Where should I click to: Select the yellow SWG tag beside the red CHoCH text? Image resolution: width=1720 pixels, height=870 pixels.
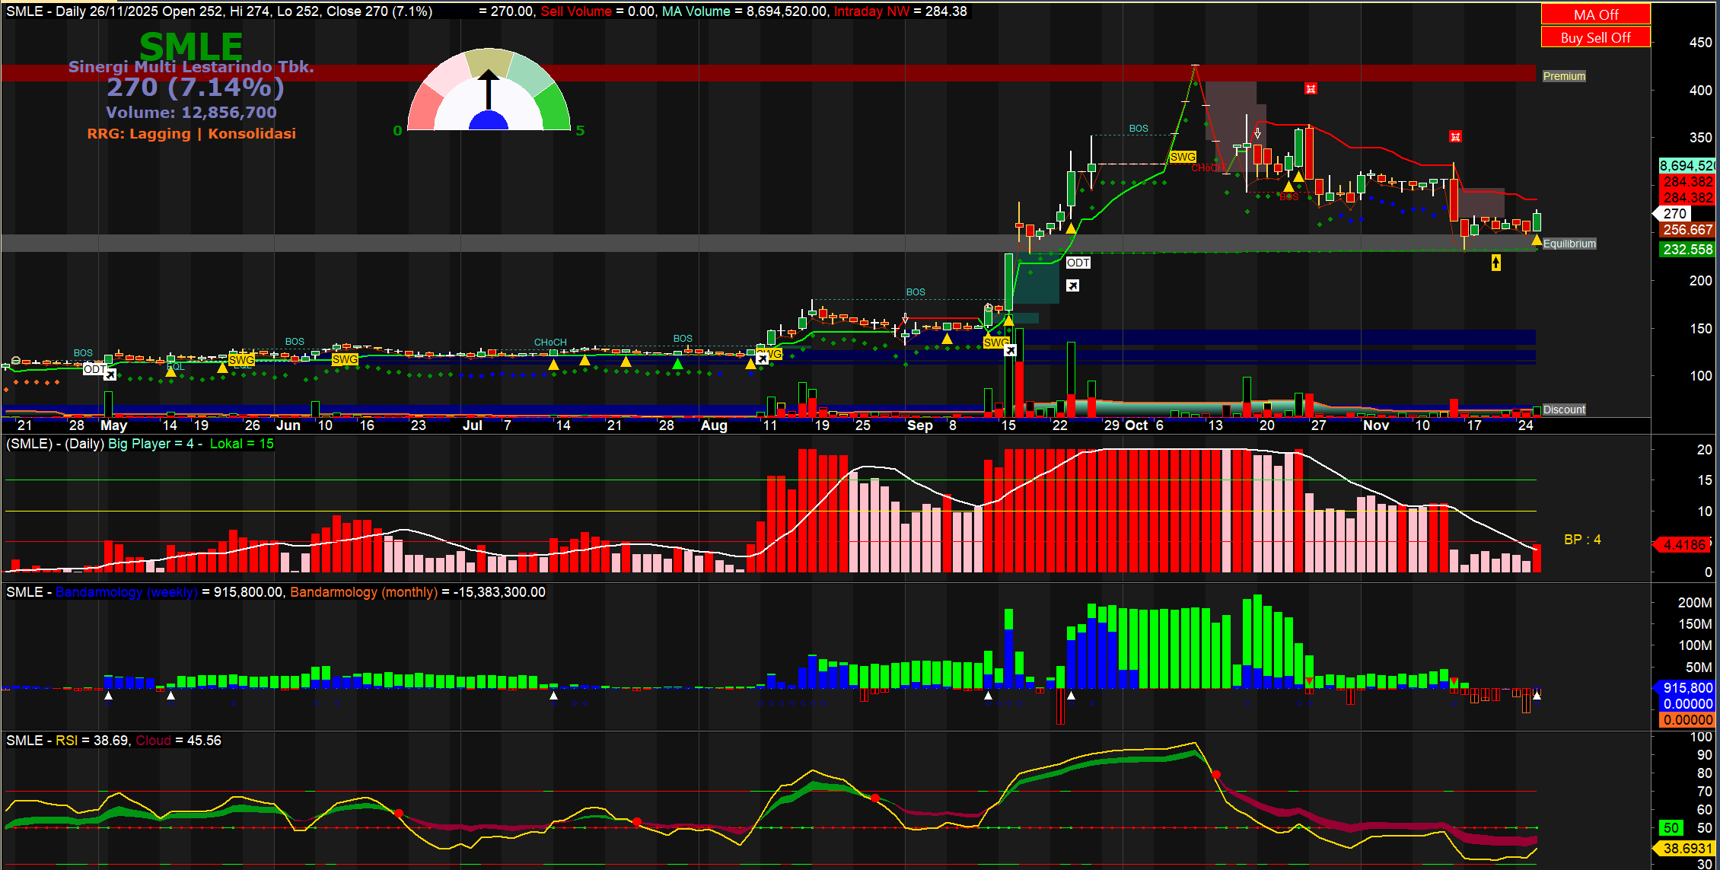pos(1183,157)
